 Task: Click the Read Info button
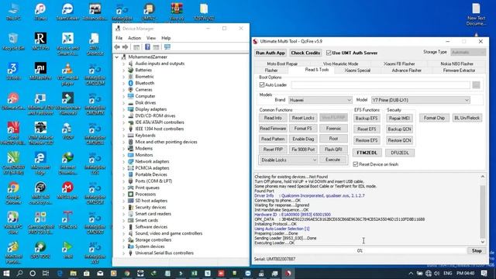(x=273, y=118)
